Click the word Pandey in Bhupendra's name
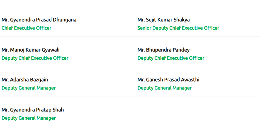This screenshot has width=260, height=126. (x=181, y=50)
